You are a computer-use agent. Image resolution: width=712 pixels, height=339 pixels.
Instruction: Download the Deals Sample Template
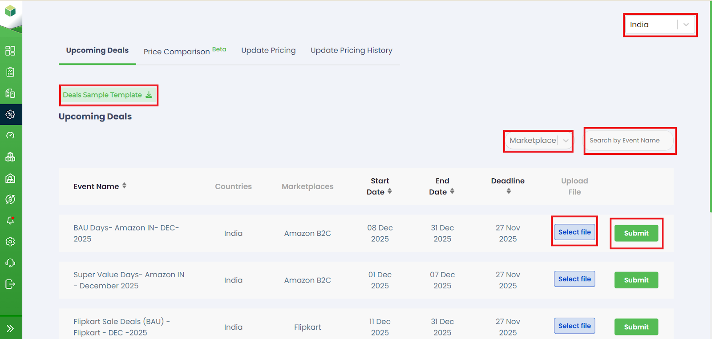(x=108, y=95)
